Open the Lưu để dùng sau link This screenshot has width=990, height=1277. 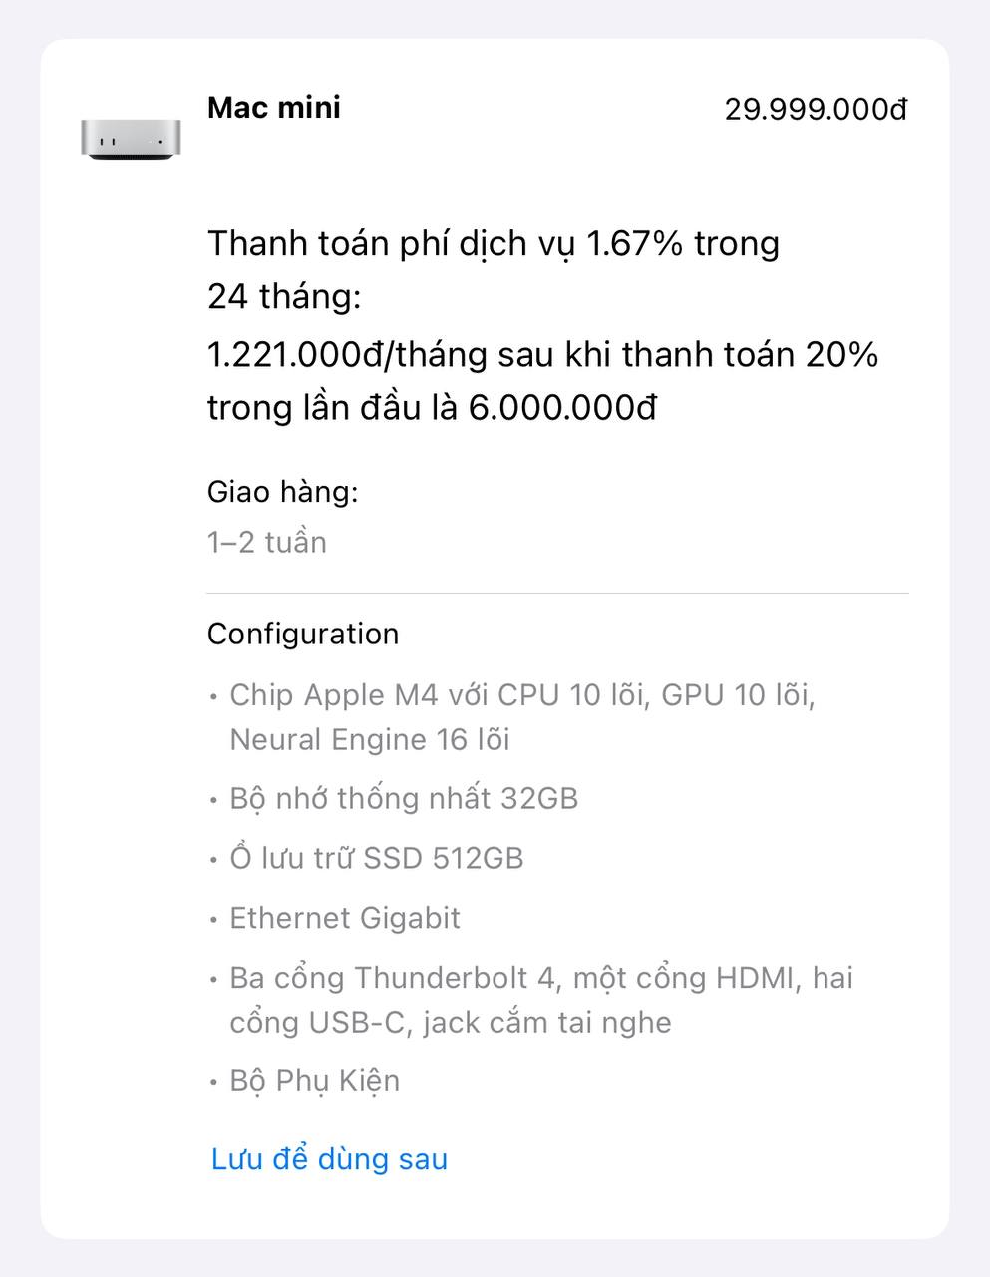(x=327, y=1158)
